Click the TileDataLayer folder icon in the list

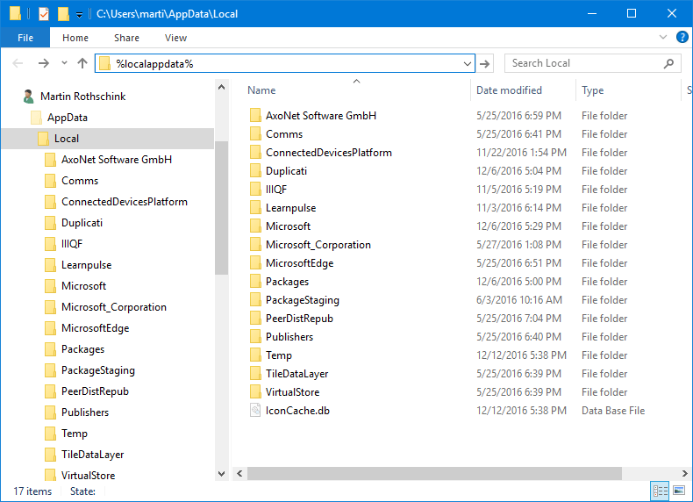tap(255, 374)
